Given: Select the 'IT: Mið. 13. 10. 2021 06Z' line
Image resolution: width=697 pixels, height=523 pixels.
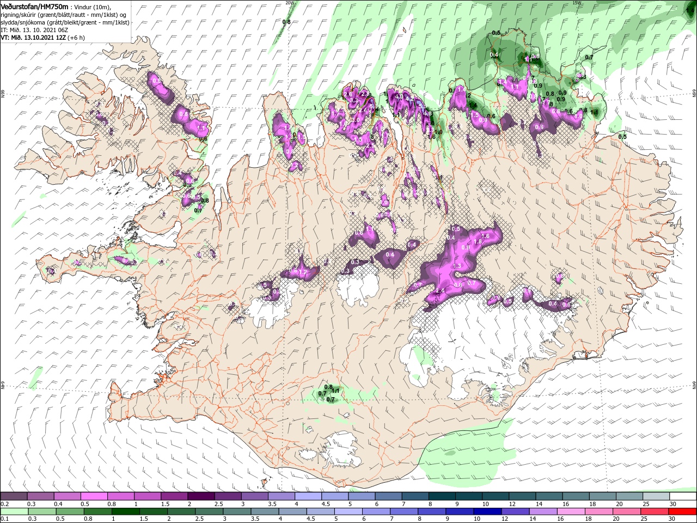Looking at the screenshot, I should tap(34, 30).
